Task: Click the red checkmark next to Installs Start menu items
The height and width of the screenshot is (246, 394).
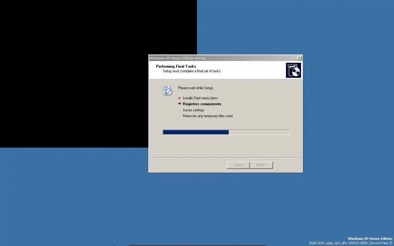Action: [179, 98]
